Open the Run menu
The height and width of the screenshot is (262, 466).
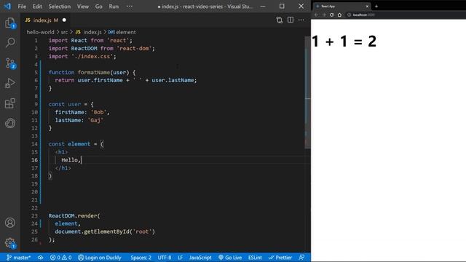tap(114, 7)
